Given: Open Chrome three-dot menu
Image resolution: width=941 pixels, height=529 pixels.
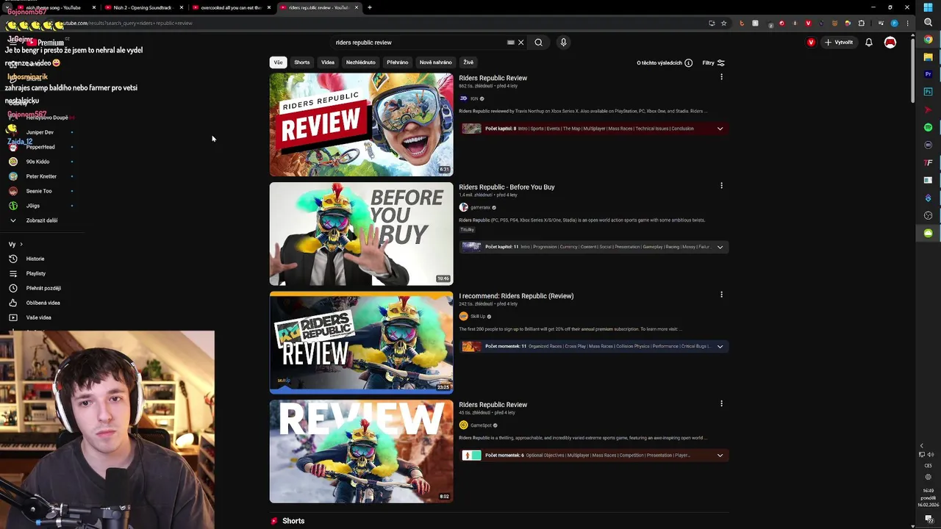Looking at the screenshot, I should tap(907, 23).
